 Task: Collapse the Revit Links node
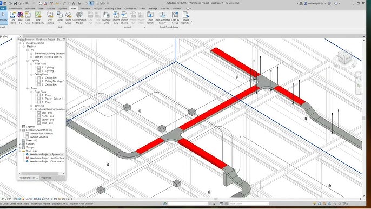(19, 151)
